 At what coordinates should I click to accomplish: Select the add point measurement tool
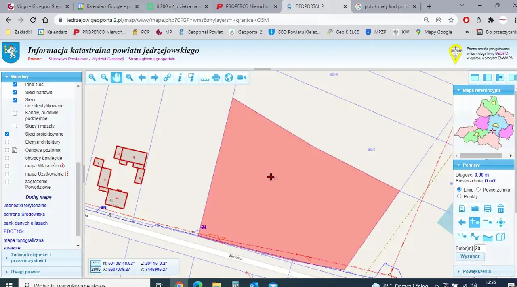pos(474,222)
